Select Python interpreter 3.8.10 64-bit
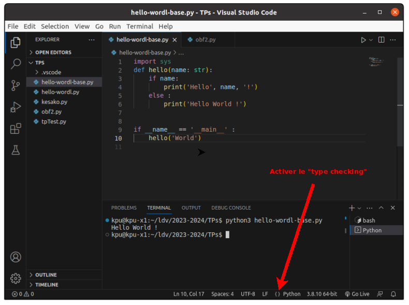The width and height of the screenshot is (409, 305). click(x=322, y=294)
